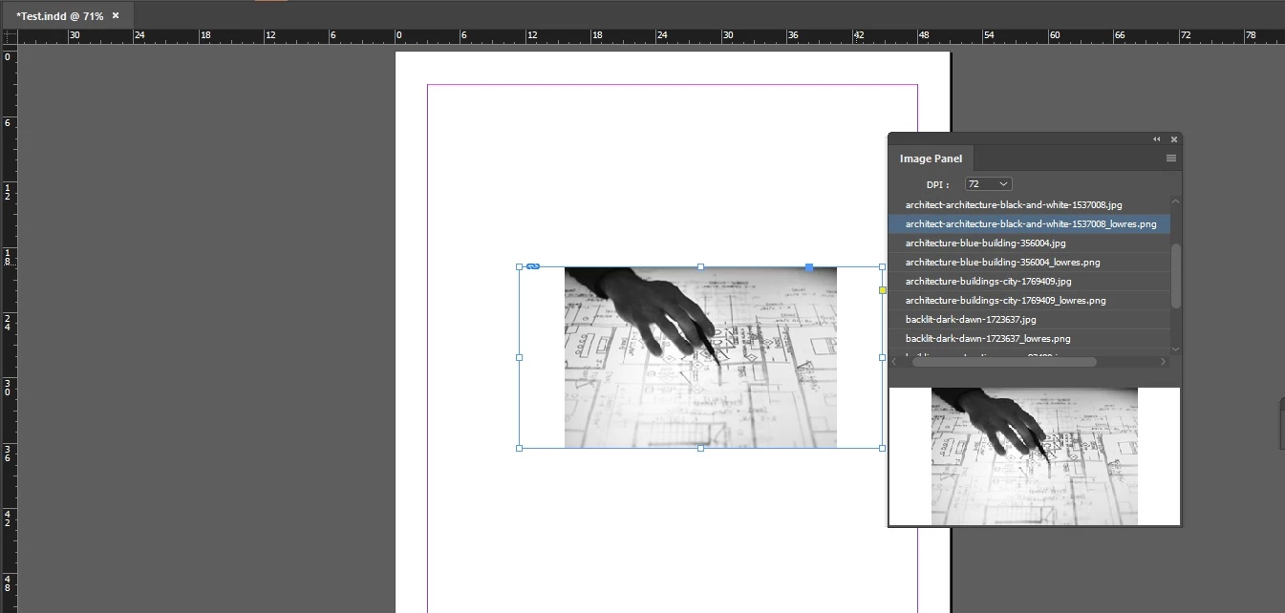Viewport: 1285px width, 613px height.
Task: Select the Image Panel tab
Action: coord(931,159)
